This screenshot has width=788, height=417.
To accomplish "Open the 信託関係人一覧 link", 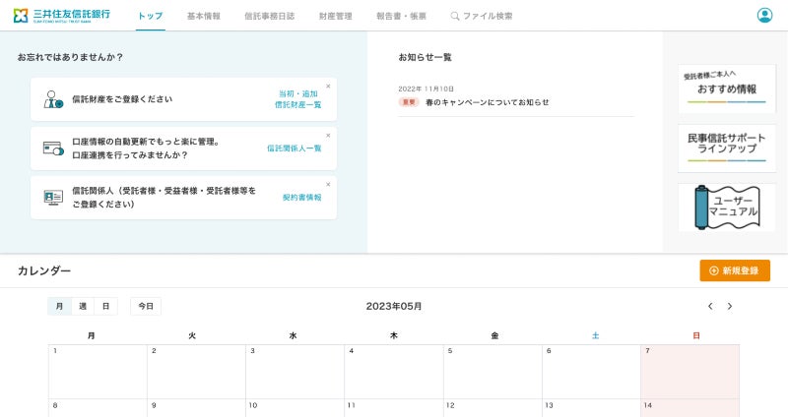I will (x=294, y=149).
